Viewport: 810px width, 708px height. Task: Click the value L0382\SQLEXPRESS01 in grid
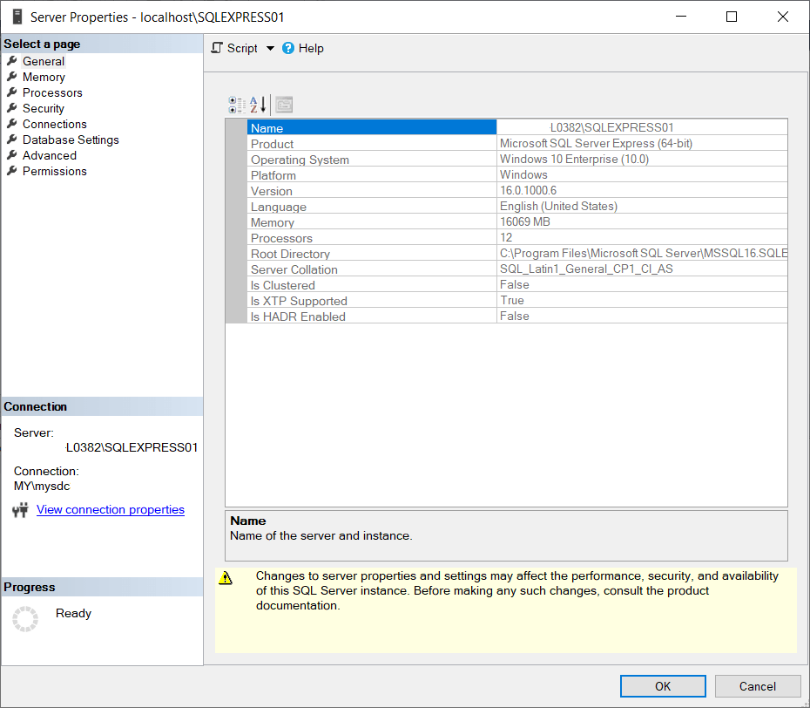[x=611, y=127]
